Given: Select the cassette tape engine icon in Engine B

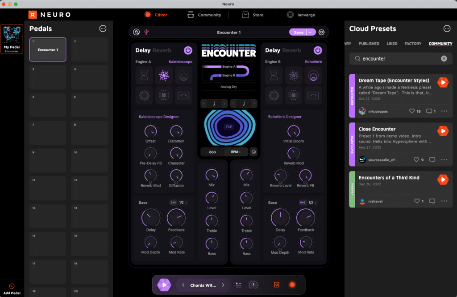Looking at the screenshot, I should (x=313, y=95).
